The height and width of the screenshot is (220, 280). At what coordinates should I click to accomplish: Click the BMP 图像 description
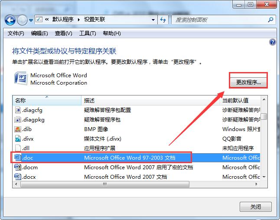click(x=96, y=129)
